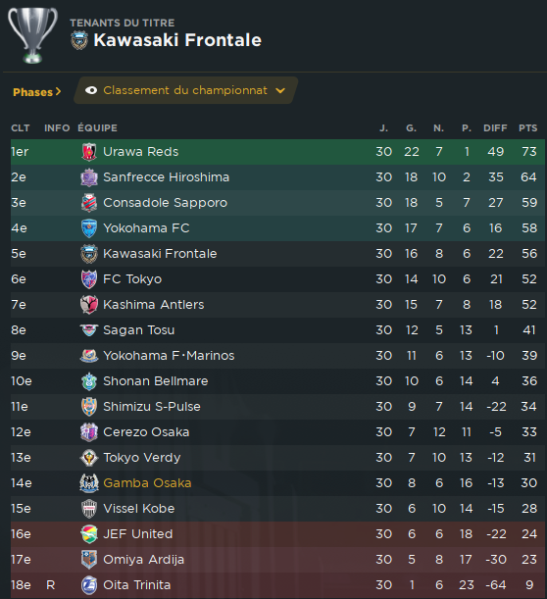The width and height of the screenshot is (547, 599).
Task: Click the Oita Trinita round badge
Action: pos(89,585)
